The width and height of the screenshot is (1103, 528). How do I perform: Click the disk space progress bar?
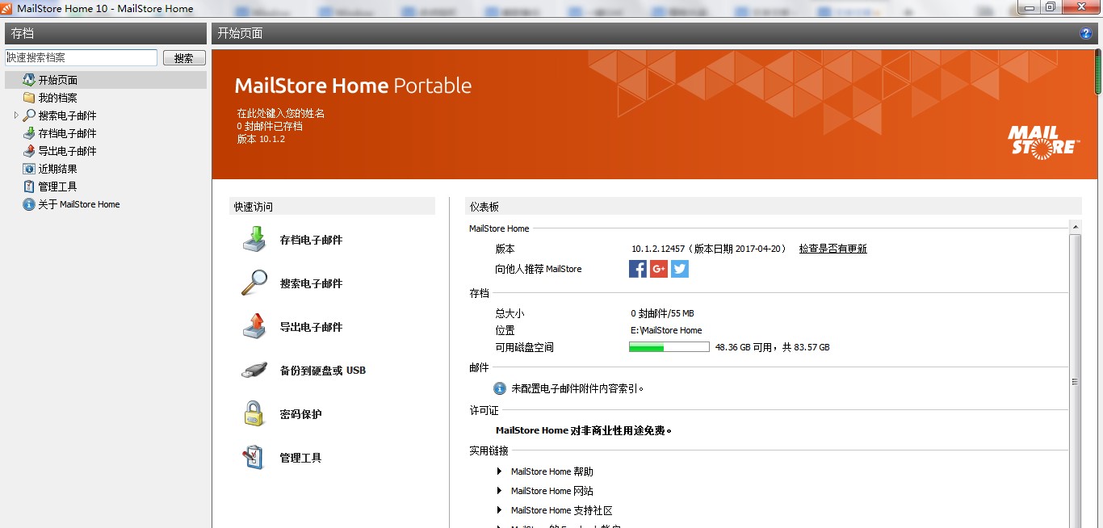pos(669,346)
